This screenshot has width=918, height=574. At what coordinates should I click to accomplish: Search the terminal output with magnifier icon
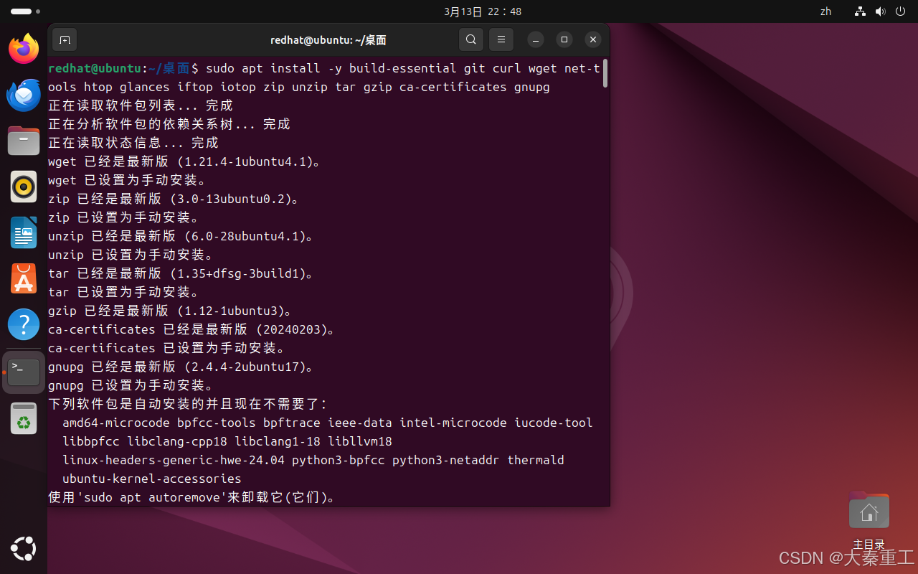pyautogui.click(x=470, y=39)
